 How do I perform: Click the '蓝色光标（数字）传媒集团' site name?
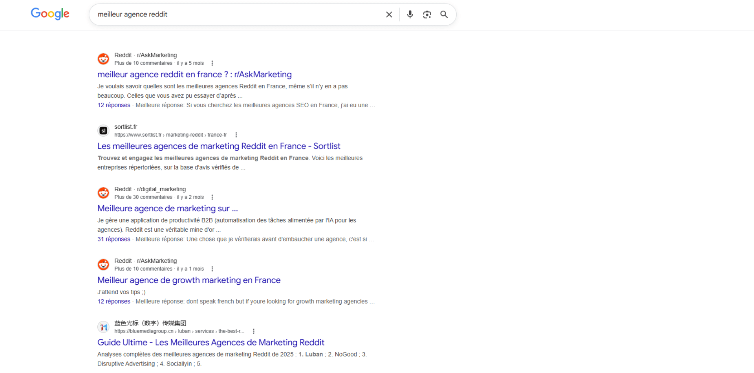tap(150, 323)
